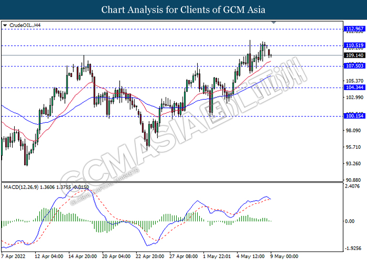
Task: Select the 104.344 support level label
Action: [x=354, y=88]
